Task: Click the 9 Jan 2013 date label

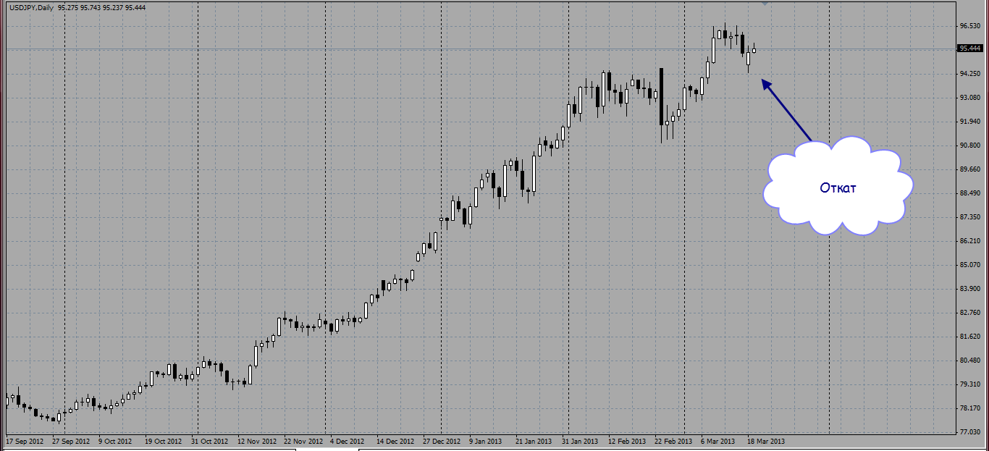Action: point(486,441)
